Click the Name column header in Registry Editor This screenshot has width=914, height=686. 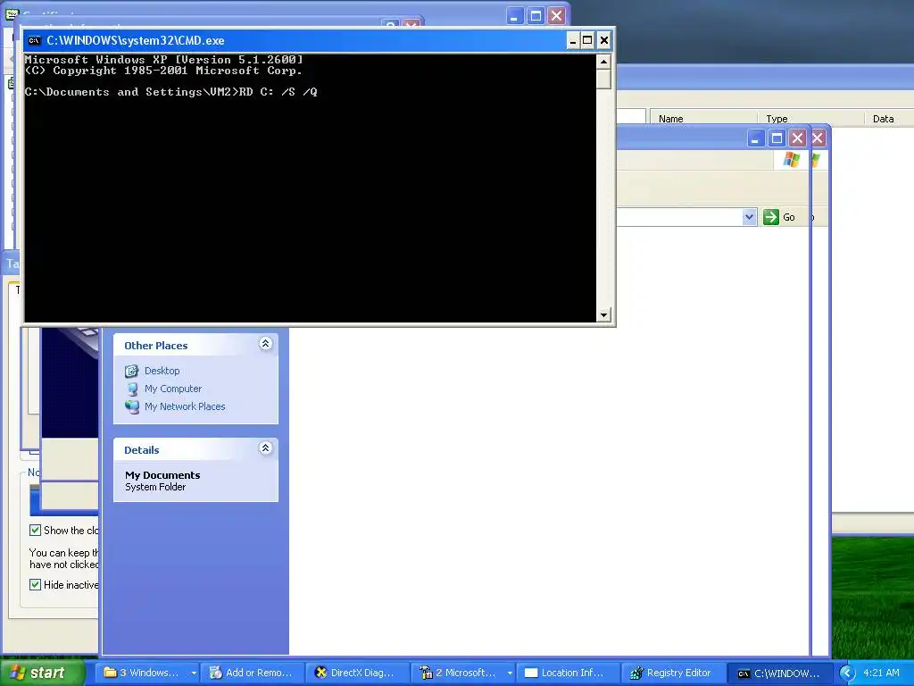[x=703, y=119]
